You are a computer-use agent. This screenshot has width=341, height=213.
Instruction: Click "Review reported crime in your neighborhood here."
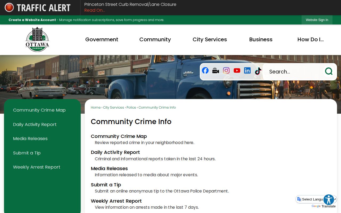point(144,143)
